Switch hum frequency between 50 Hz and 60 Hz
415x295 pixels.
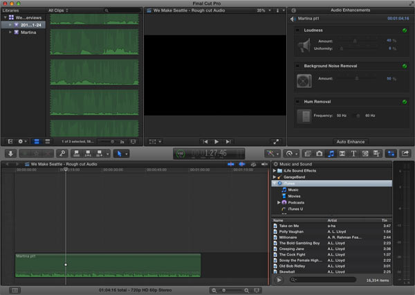coord(357,116)
